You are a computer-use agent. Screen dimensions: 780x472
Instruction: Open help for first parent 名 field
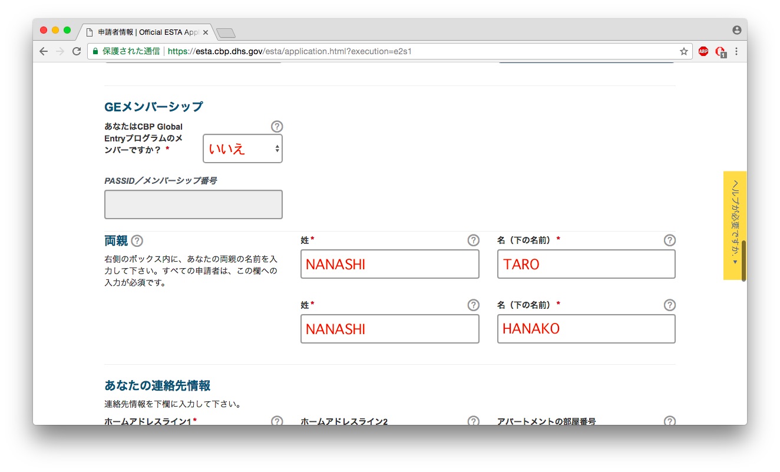669,240
